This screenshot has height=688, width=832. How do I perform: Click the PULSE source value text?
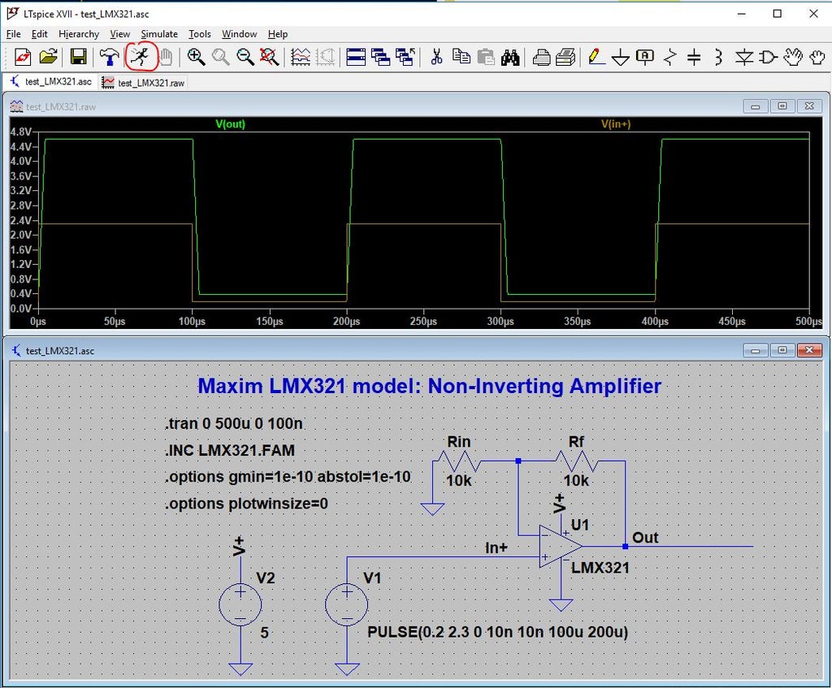[498, 632]
